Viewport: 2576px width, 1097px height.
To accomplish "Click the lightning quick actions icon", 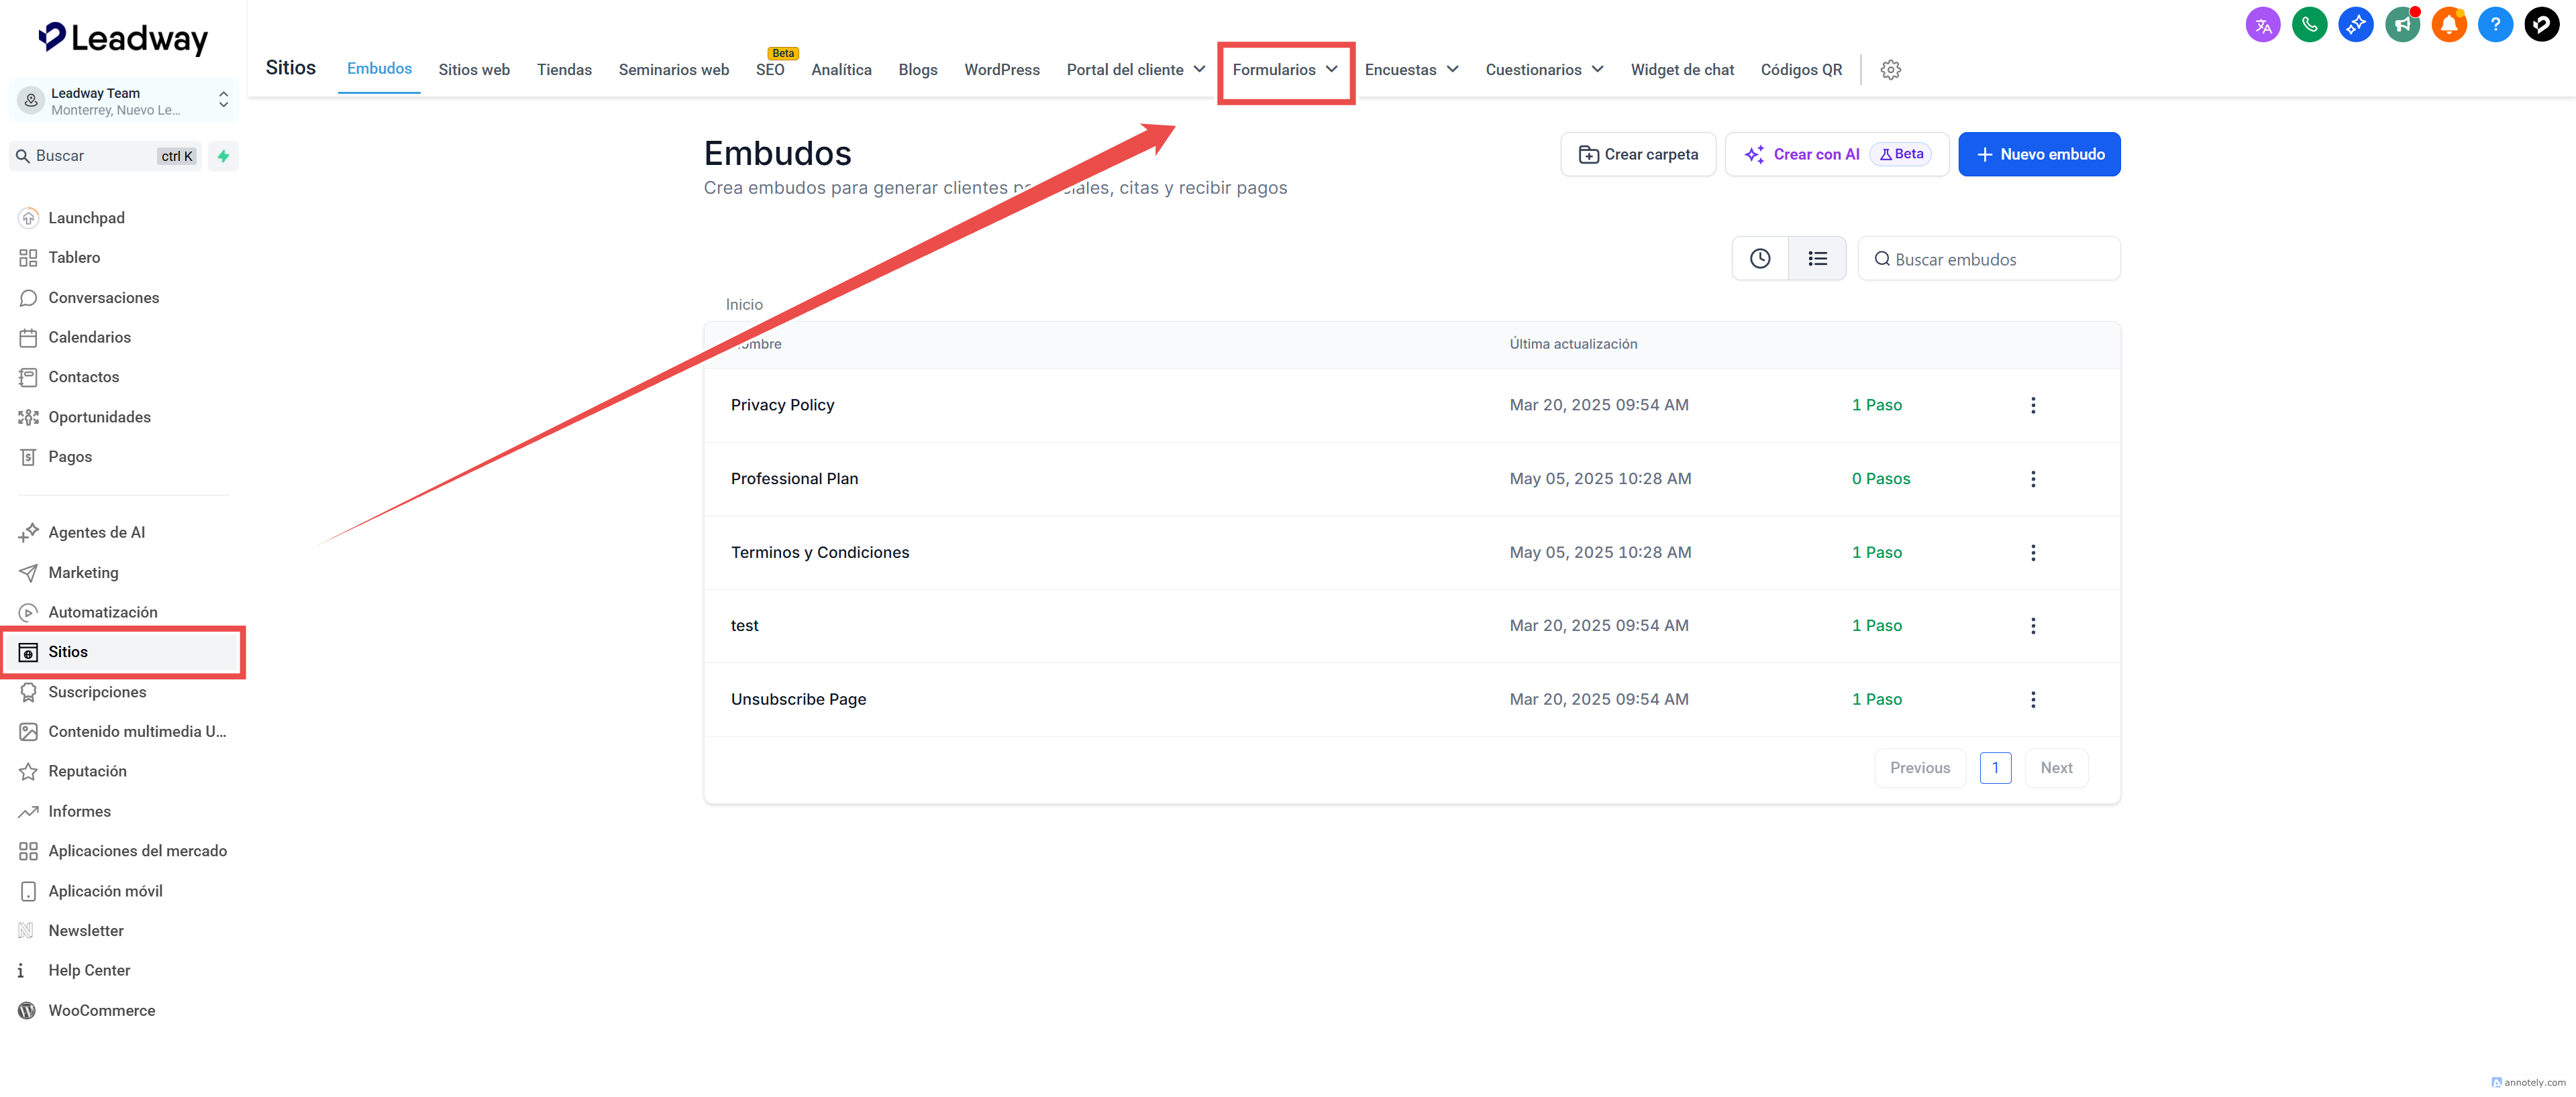I will 223,156.
